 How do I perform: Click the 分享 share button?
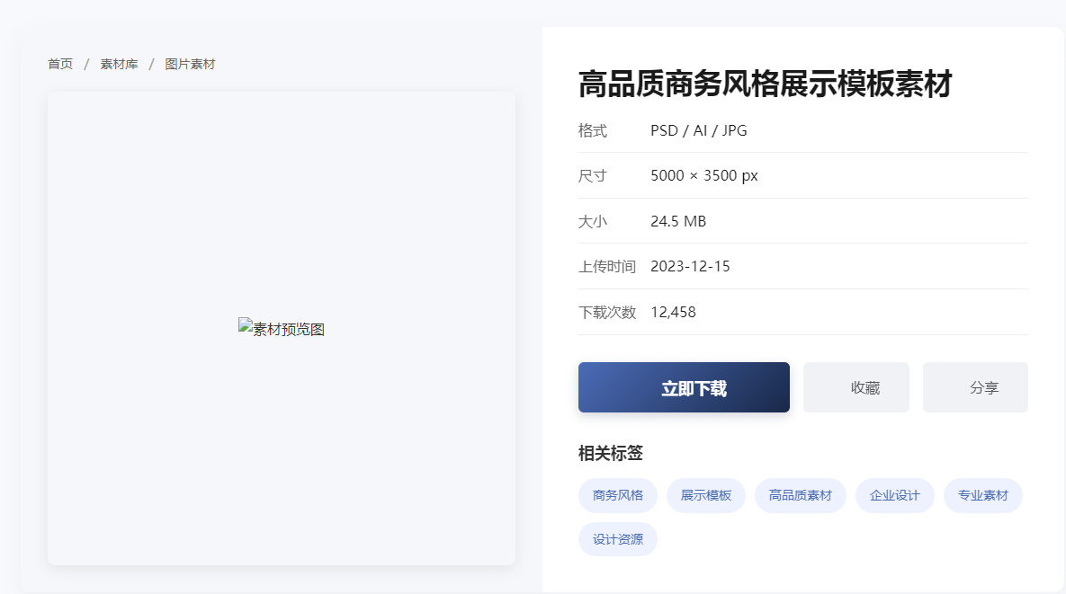tap(975, 387)
